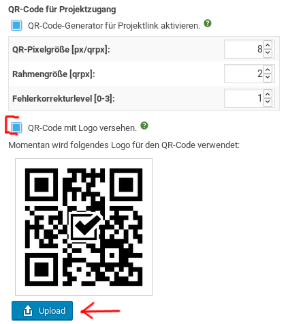This screenshot has width=303, height=324.
Task: Decrease QR-Pixelgröße with down arrow
Action: pos(268,53)
